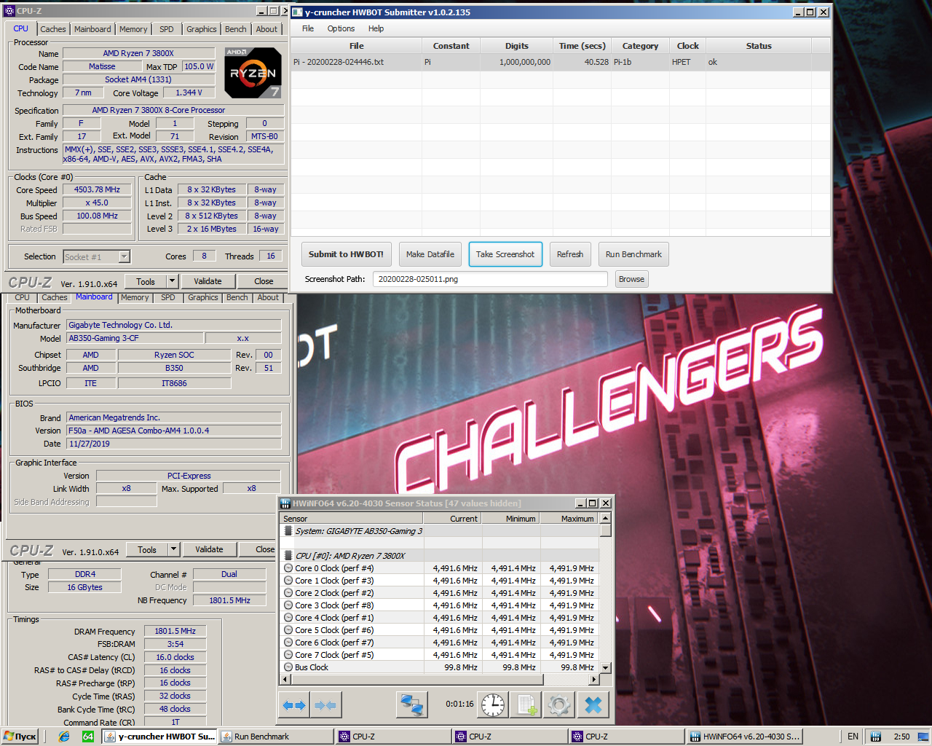
Task: Switch to HWiNFO64 v6.20-4030 taskbar item
Action: click(744, 737)
